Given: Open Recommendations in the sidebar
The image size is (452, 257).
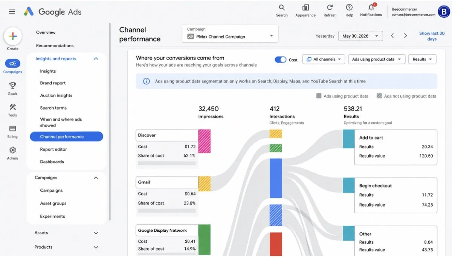Looking at the screenshot, I should point(55,46).
